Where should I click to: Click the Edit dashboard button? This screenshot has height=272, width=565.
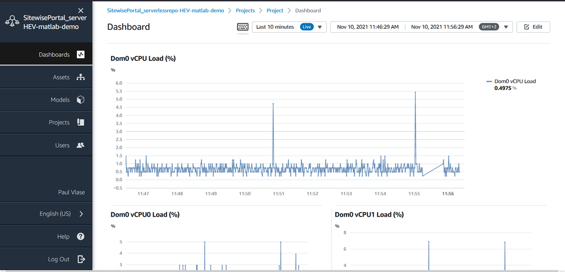(533, 27)
